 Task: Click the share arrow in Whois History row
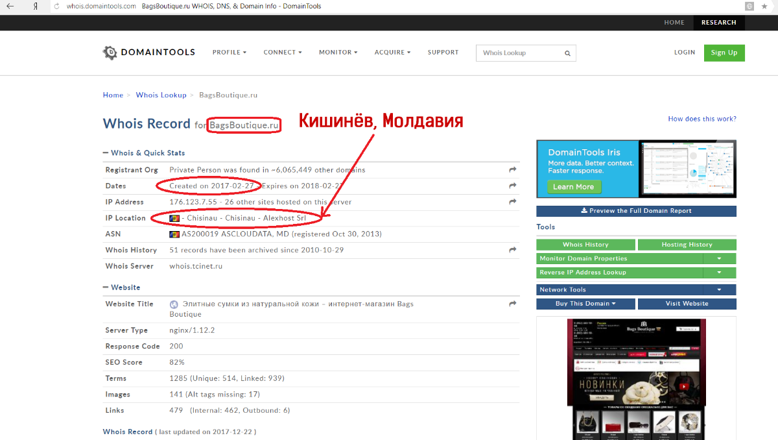[x=512, y=250]
